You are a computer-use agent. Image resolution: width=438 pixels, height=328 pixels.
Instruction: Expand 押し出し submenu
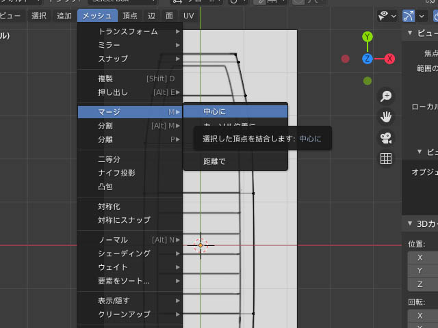coord(130,92)
